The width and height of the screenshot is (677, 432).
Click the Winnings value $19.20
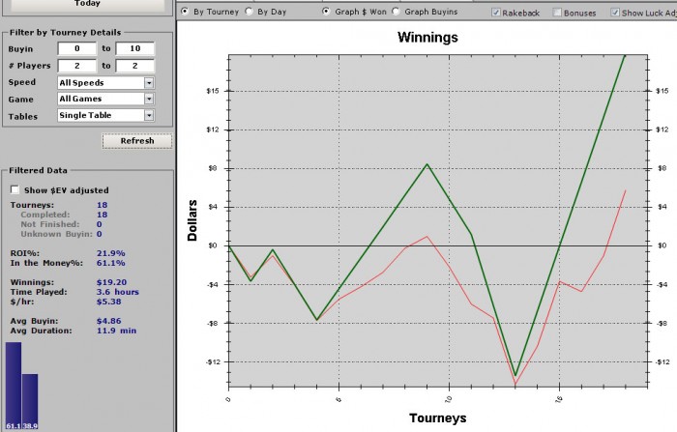point(112,282)
